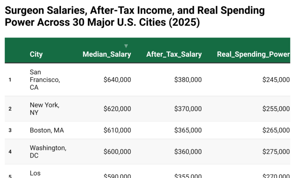Click the $275,000 real spending power cell
Image resolution: width=295 pixels, height=178 pixels.
[276, 151]
